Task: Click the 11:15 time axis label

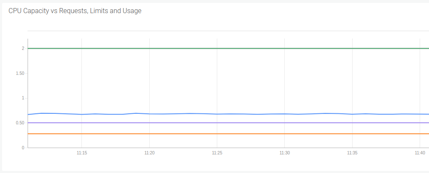Action: point(81,153)
